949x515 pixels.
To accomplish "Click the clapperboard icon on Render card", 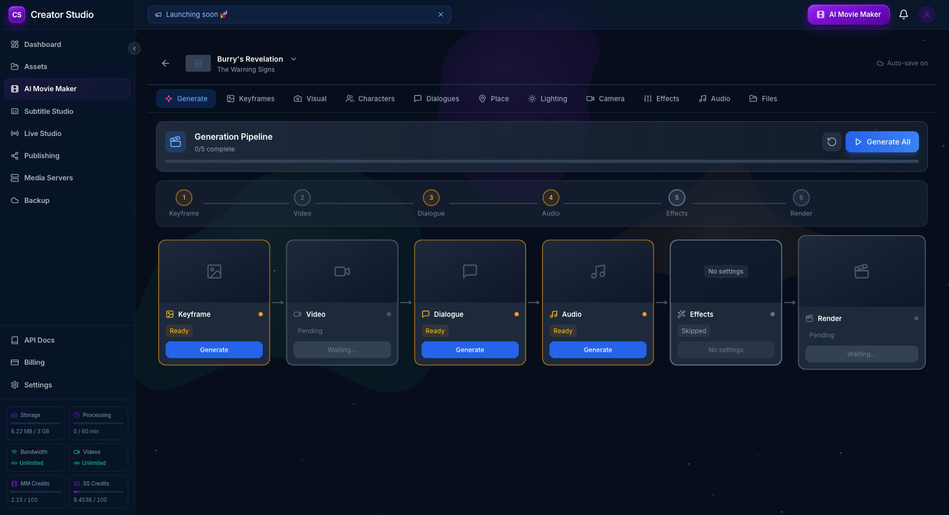I will (x=861, y=271).
